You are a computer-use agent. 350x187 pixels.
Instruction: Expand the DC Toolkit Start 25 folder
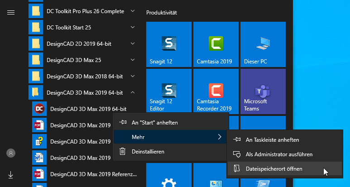click(84, 27)
